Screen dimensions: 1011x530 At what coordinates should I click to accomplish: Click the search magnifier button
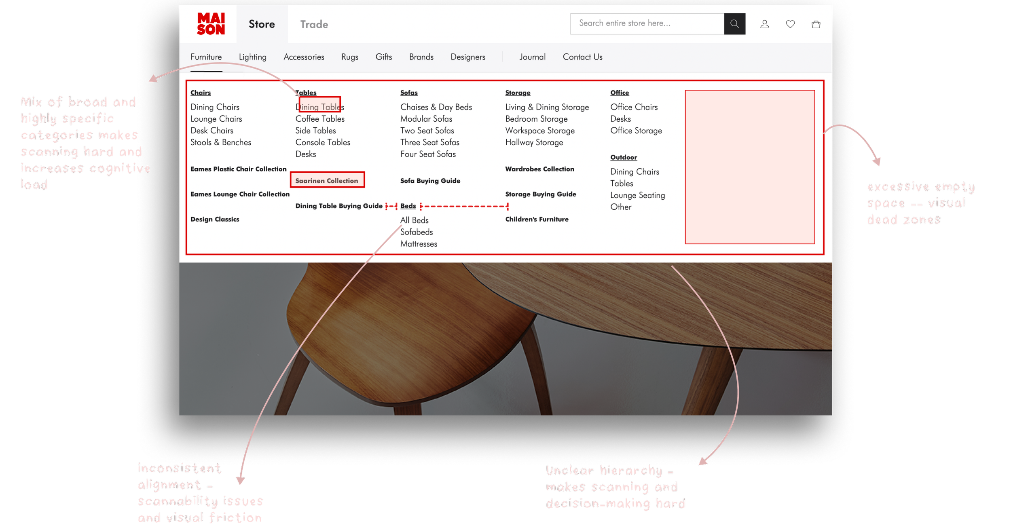pos(734,24)
